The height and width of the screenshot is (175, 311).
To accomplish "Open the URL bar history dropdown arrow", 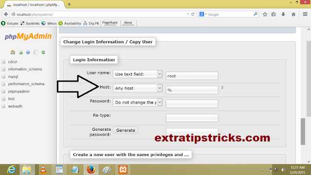I will (188, 14).
